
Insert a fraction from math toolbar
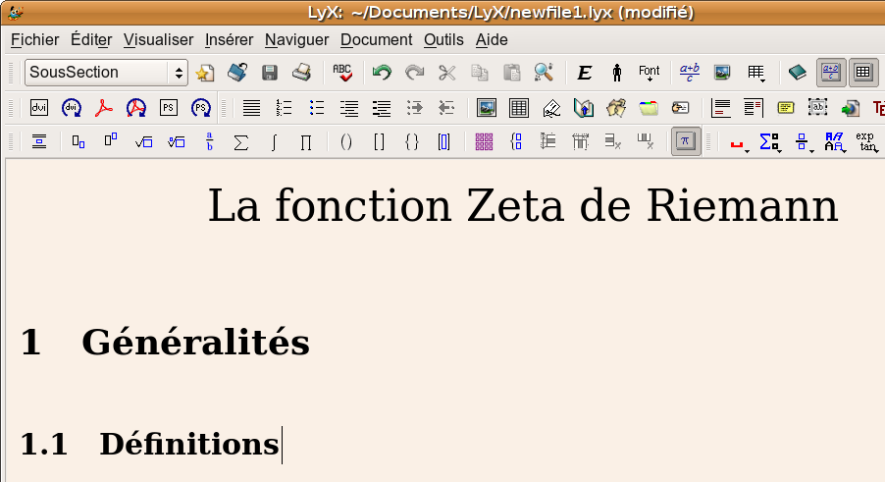click(209, 142)
